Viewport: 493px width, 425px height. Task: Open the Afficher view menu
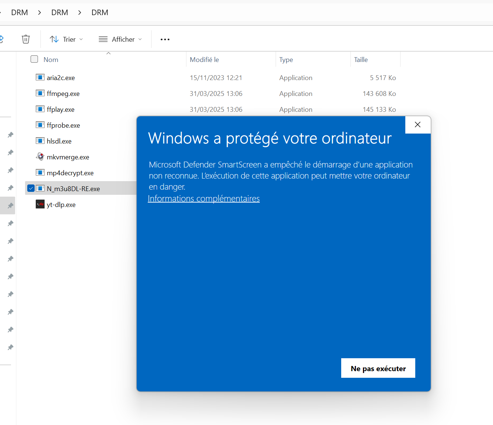120,39
